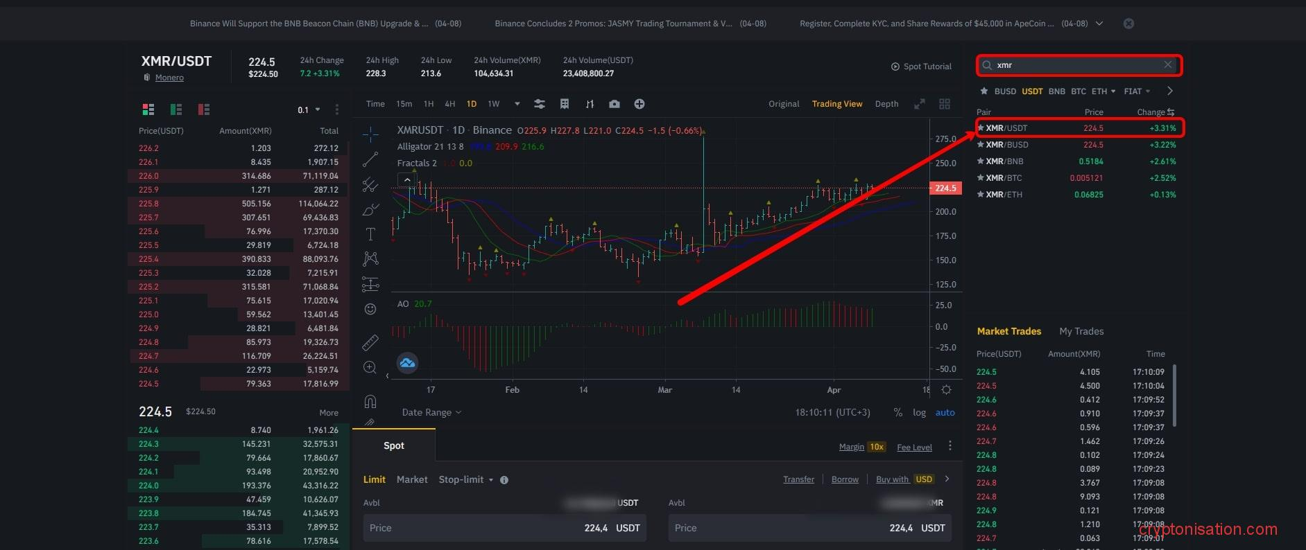1306x550 pixels.
Task: Activate the zoom in tool
Action: coord(370,368)
